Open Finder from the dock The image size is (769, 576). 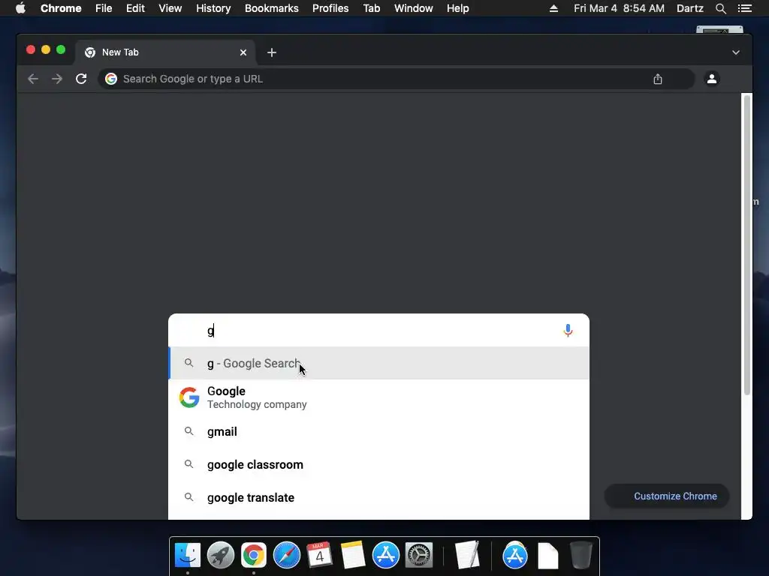[188, 555]
